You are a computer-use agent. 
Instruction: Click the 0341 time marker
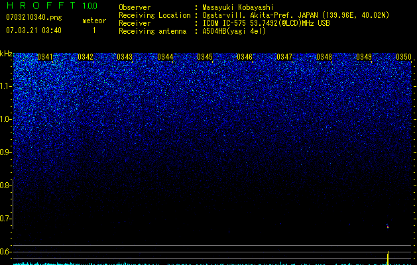(x=45, y=57)
